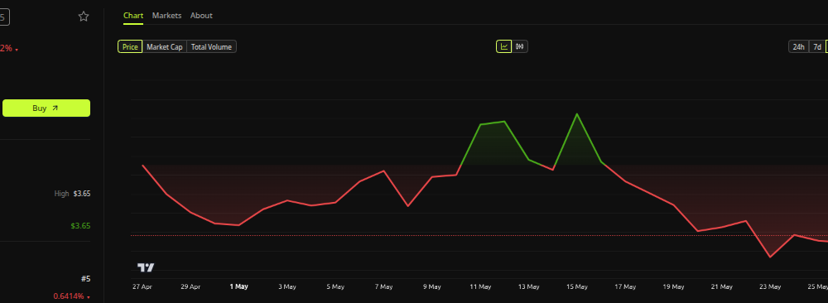Add coin to favorites with star icon
The width and height of the screenshot is (828, 303).
(84, 17)
